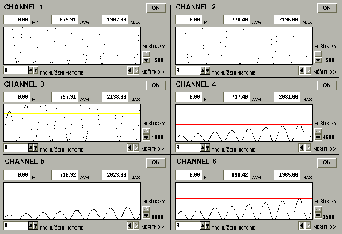Step Channel 3 history value down

click(x=35, y=147)
